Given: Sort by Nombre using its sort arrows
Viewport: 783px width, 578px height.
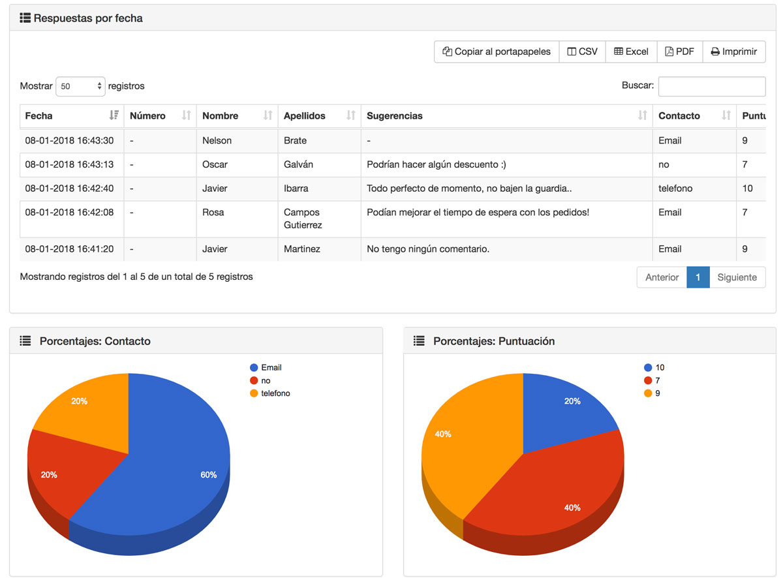Looking at the screenshot, I should point(268,115).
